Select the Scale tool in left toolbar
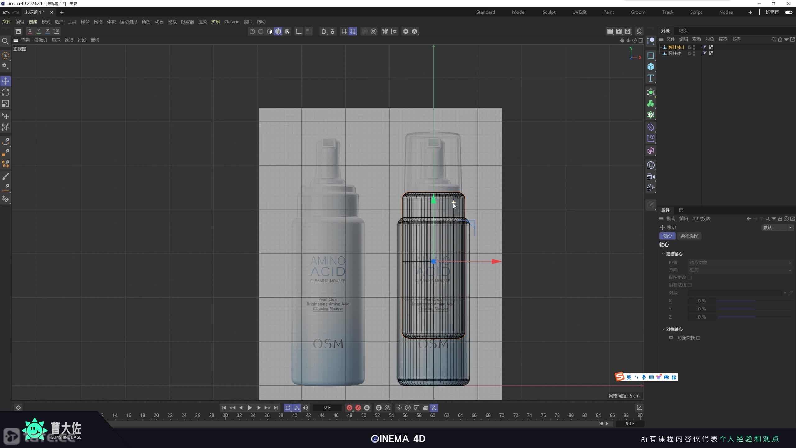796x448 pixels. 6,104
